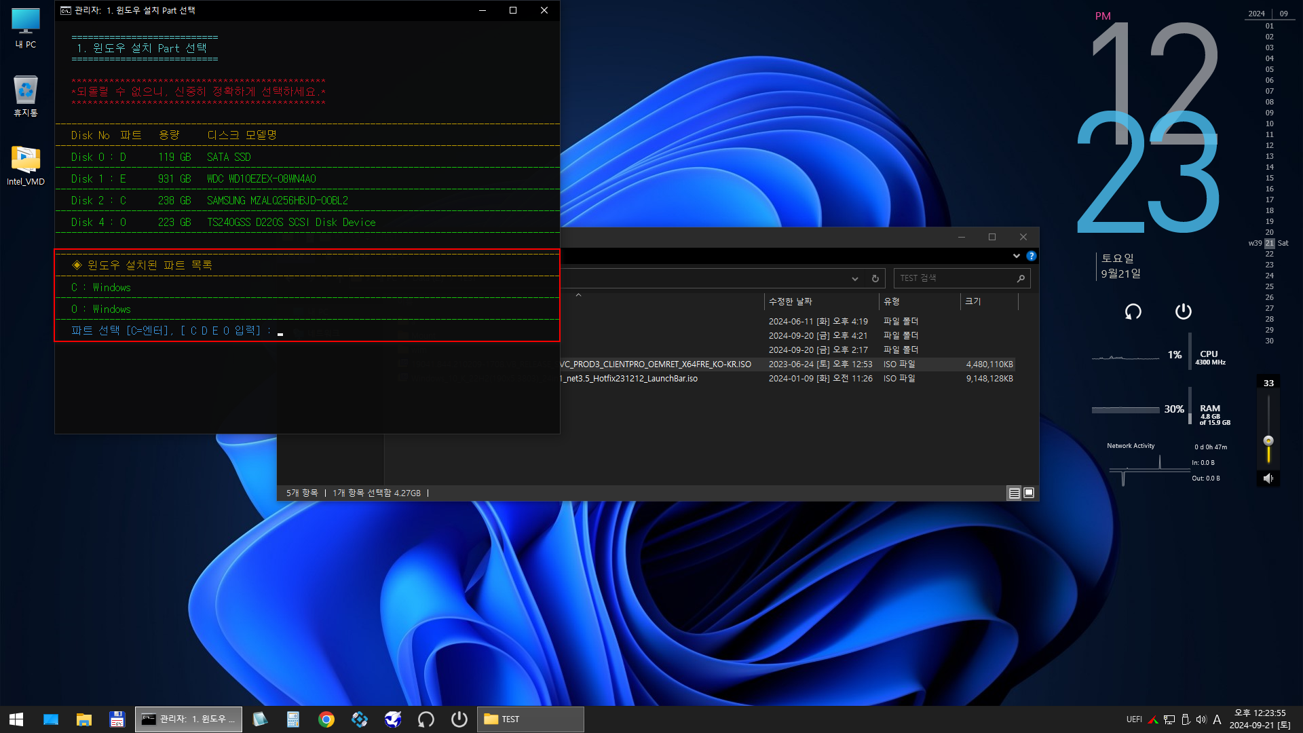Collapse the column sort arrow above file list
Image resolution: width=1303 pixels, height=733 pixels.
click(578, 295)
